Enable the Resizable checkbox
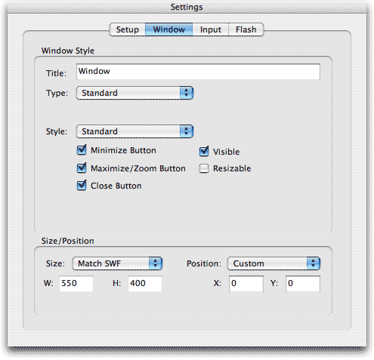This screenshot has height=360, width=374. click(204, 168)
